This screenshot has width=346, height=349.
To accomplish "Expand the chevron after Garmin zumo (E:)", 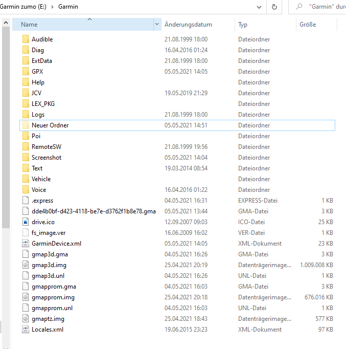I will point(51,7).
